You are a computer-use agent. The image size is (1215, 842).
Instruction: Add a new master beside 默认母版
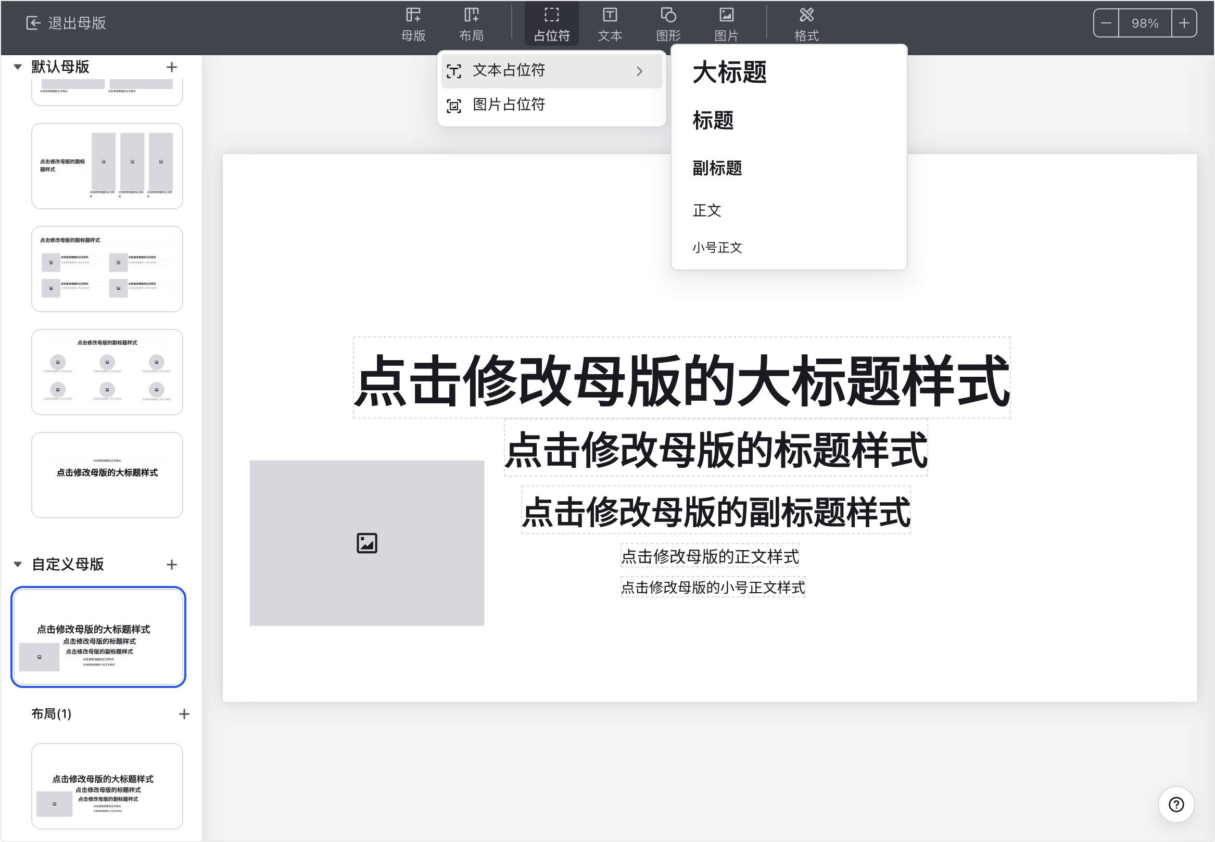coord(172,67)
